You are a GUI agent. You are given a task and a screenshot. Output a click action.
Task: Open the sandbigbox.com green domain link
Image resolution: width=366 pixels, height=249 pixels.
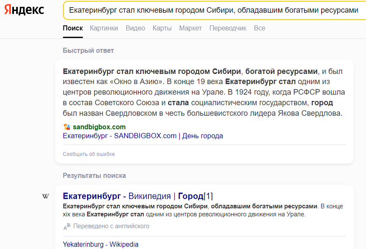[99, 127]
